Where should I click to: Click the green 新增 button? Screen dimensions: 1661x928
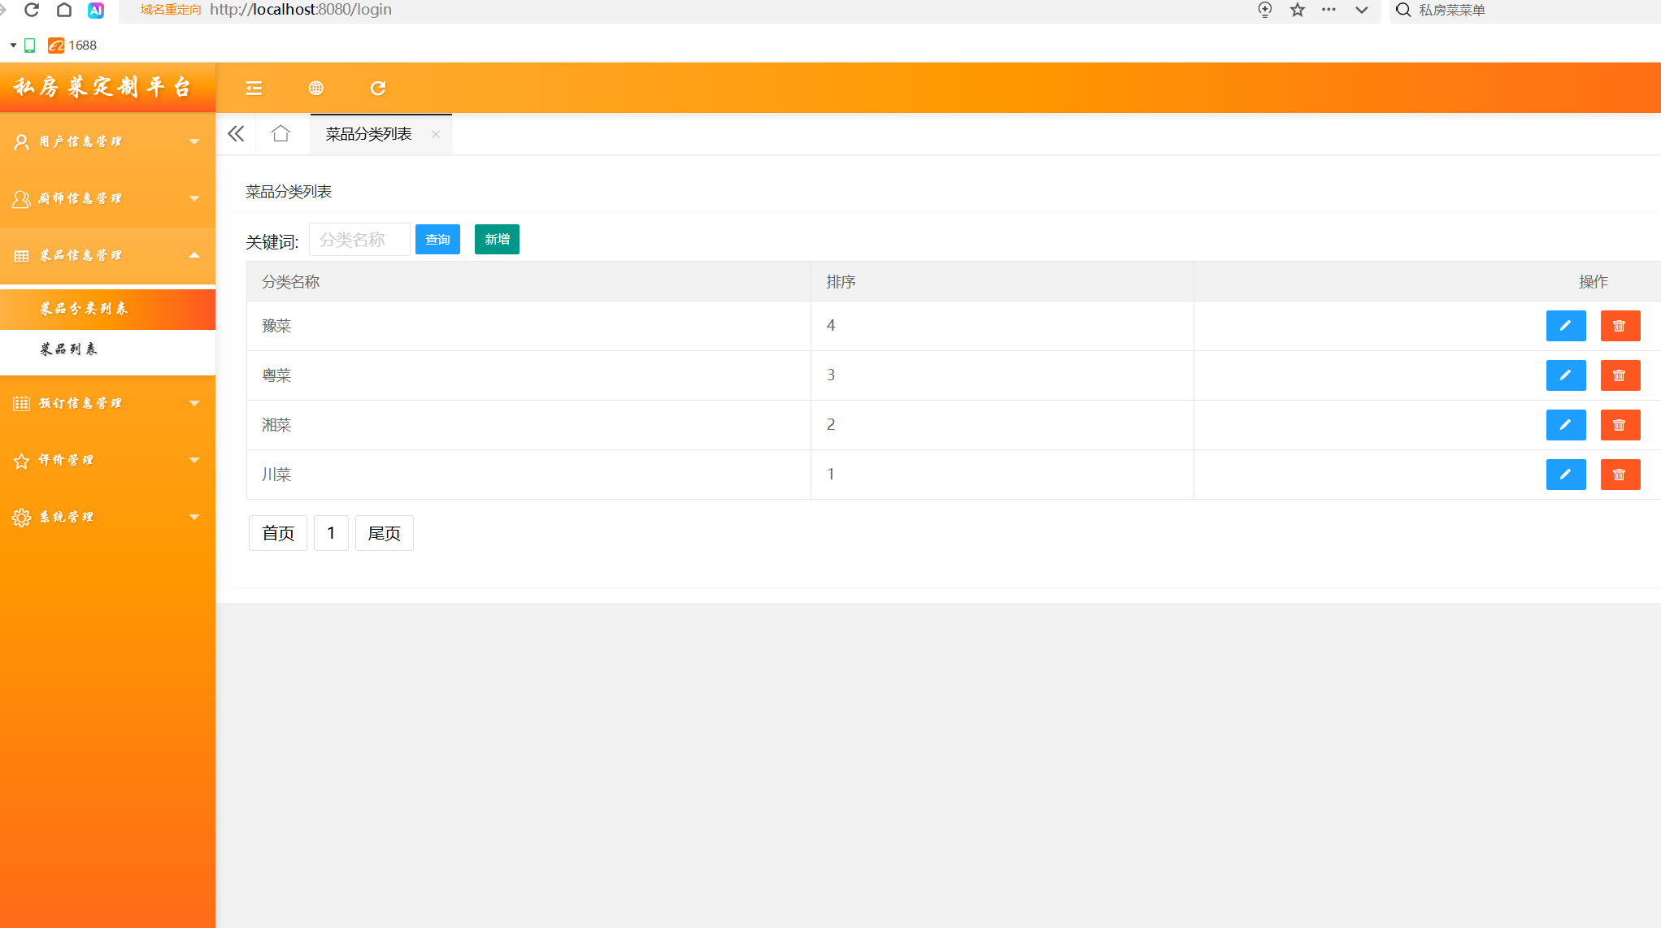point(497,240)
